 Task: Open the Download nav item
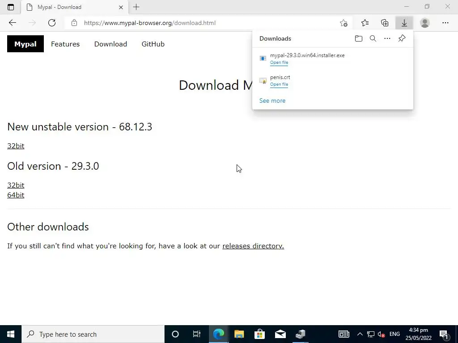tap(110, 44)
